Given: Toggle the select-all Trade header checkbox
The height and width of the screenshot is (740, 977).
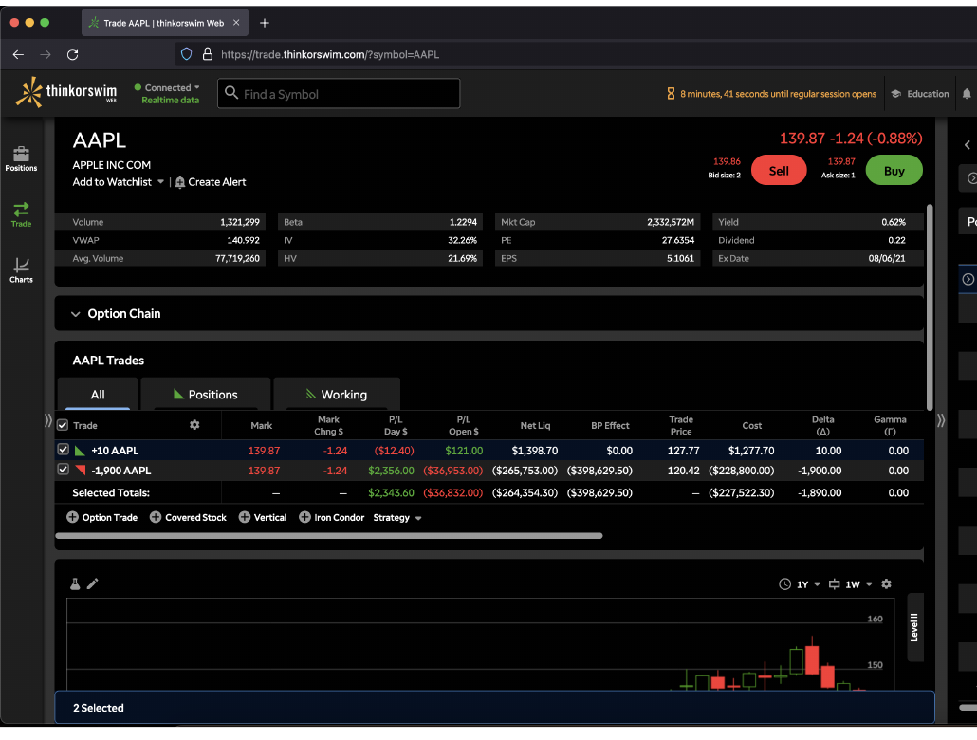Looking at the screenshot, I should pos(63,425).
